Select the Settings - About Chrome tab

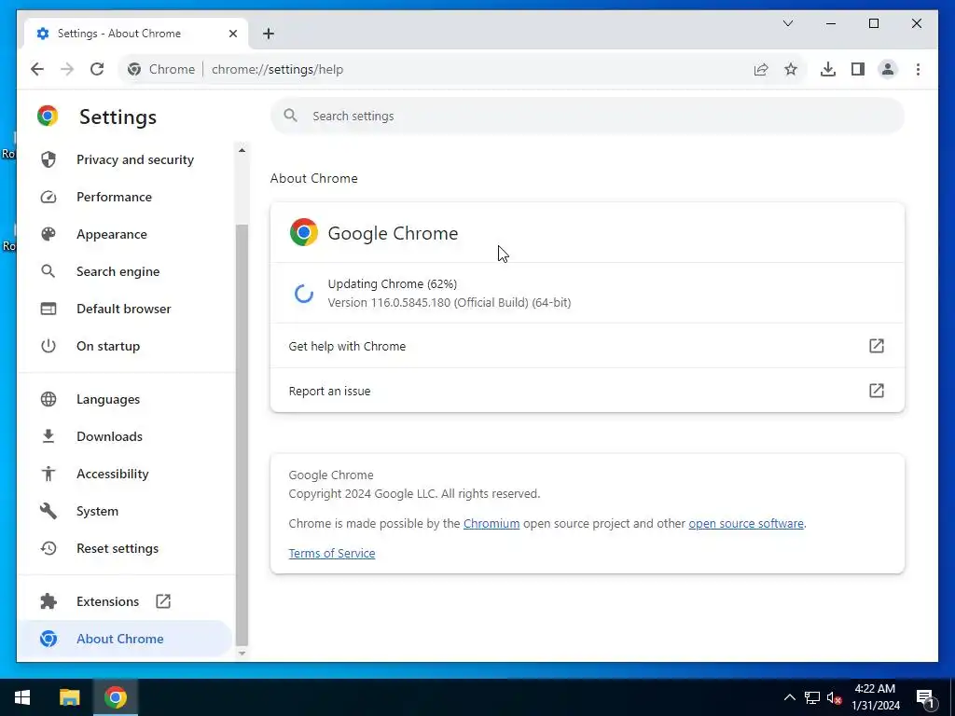coord(136,34)
